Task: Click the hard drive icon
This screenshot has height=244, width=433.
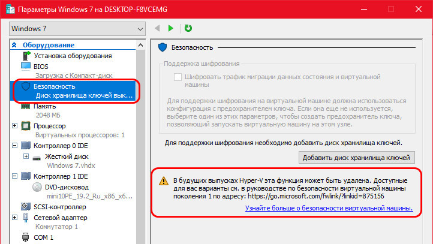Action: (x=37, y=158)
